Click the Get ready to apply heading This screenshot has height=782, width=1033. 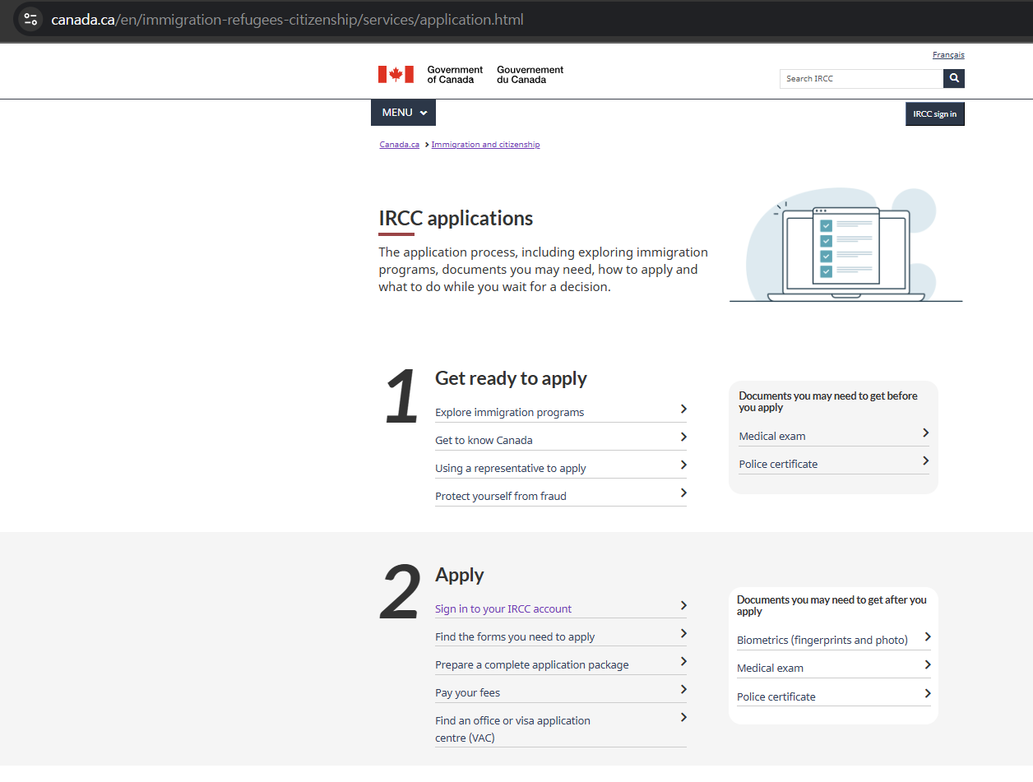point(511,378)
